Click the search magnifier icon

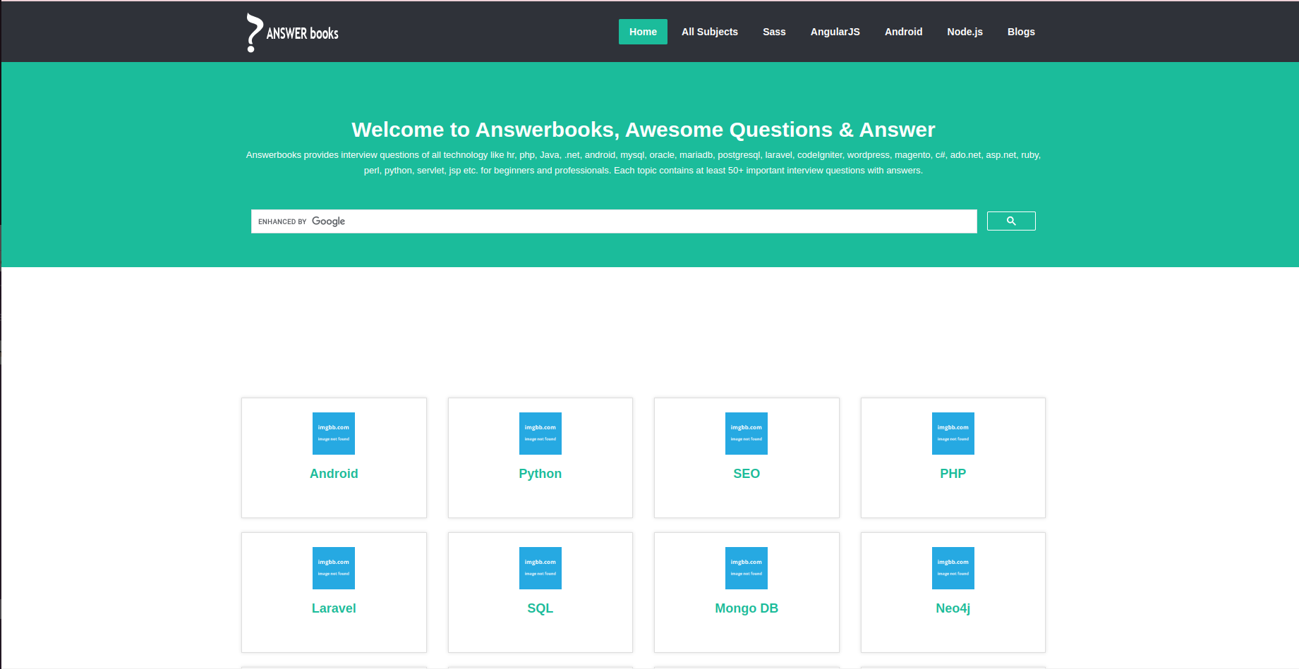1011,221
